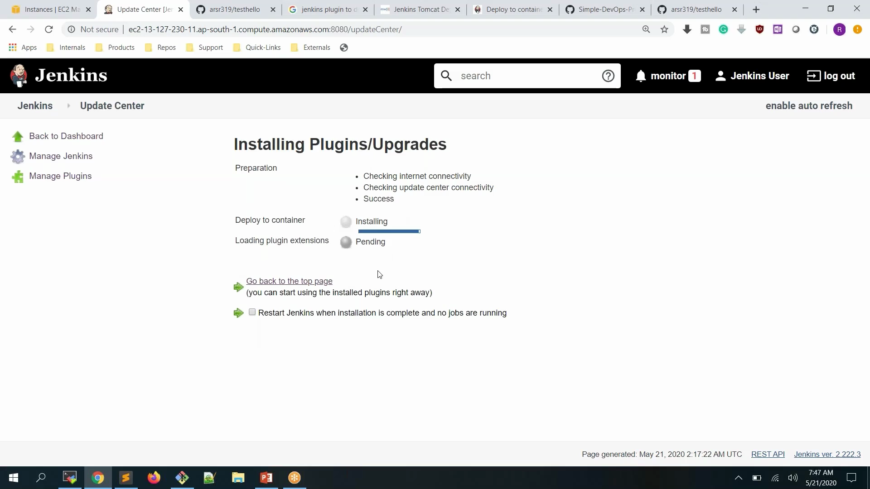Click the Not secure site info icon

click(x=71, y=29)
